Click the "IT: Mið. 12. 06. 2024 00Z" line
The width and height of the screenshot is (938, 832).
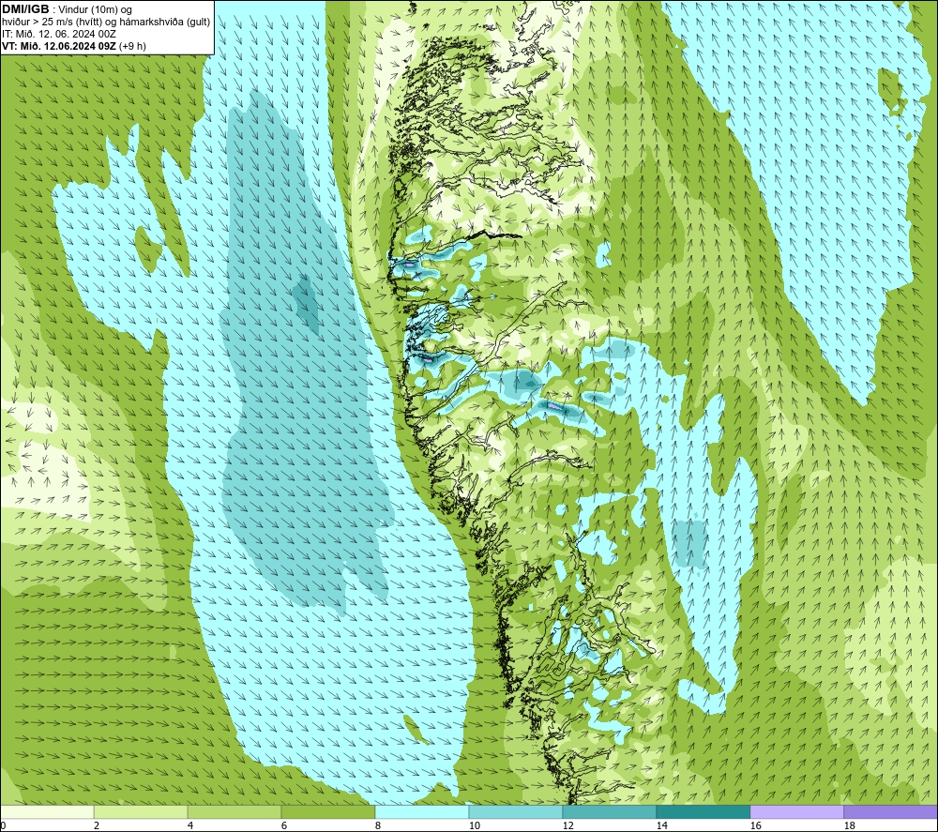pyautogui.click(x=58, y=34)
